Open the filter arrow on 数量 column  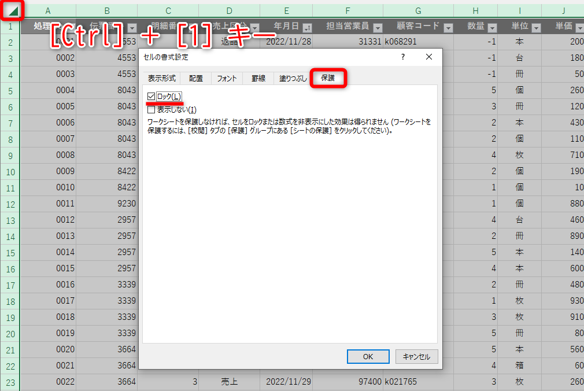point(491,27)
